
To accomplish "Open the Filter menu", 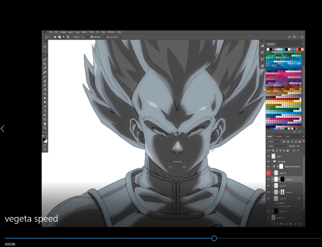I will tap(91, 32).
